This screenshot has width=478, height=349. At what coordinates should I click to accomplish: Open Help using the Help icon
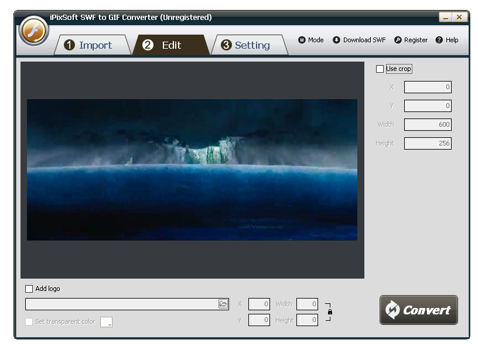[x=438, y=40]
